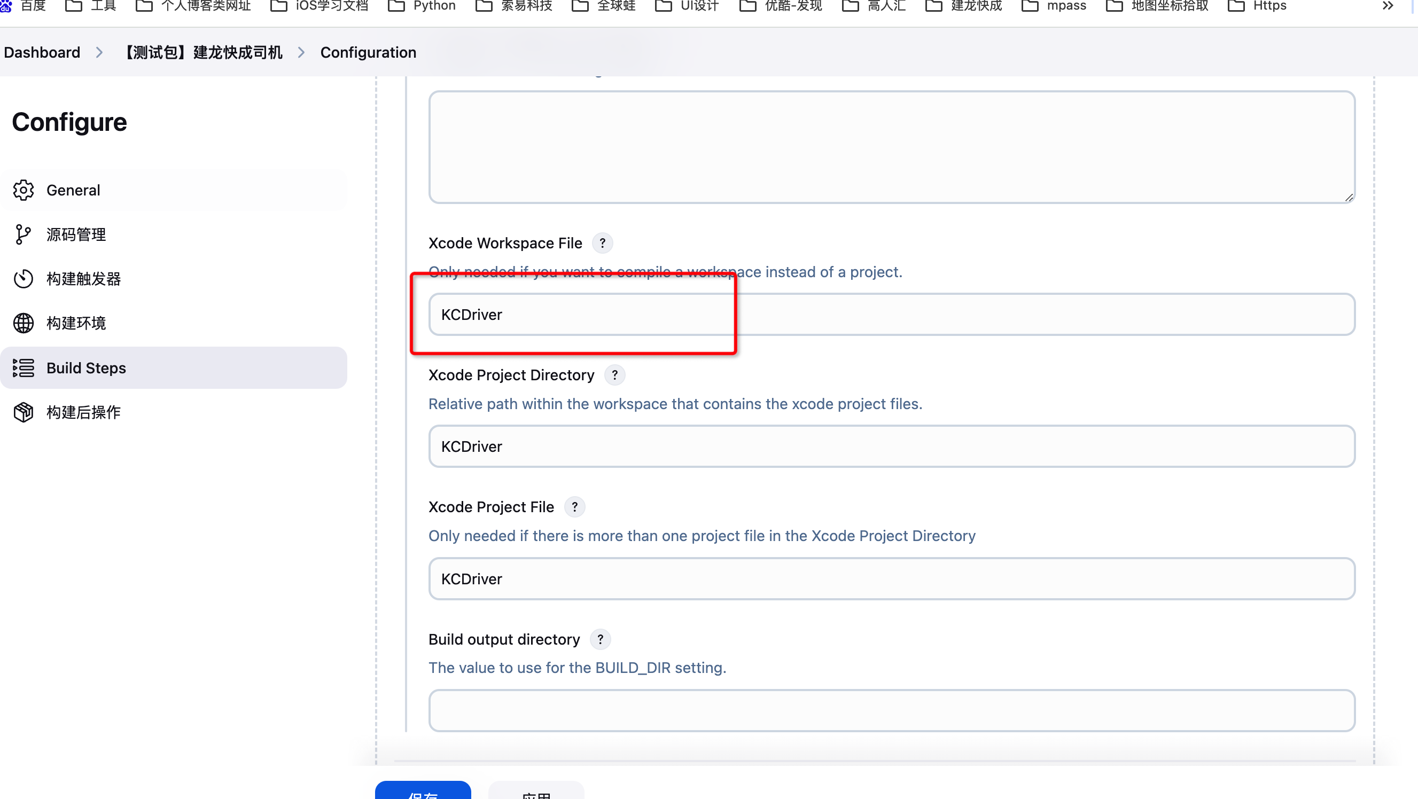Open the 个人博客类网址 bookmark folder
The image size is (1418, 799).
(x=193, y=6)
